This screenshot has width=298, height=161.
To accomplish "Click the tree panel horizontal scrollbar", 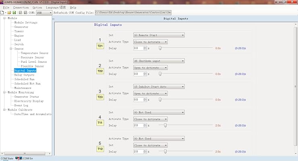I will pos(25,153).
